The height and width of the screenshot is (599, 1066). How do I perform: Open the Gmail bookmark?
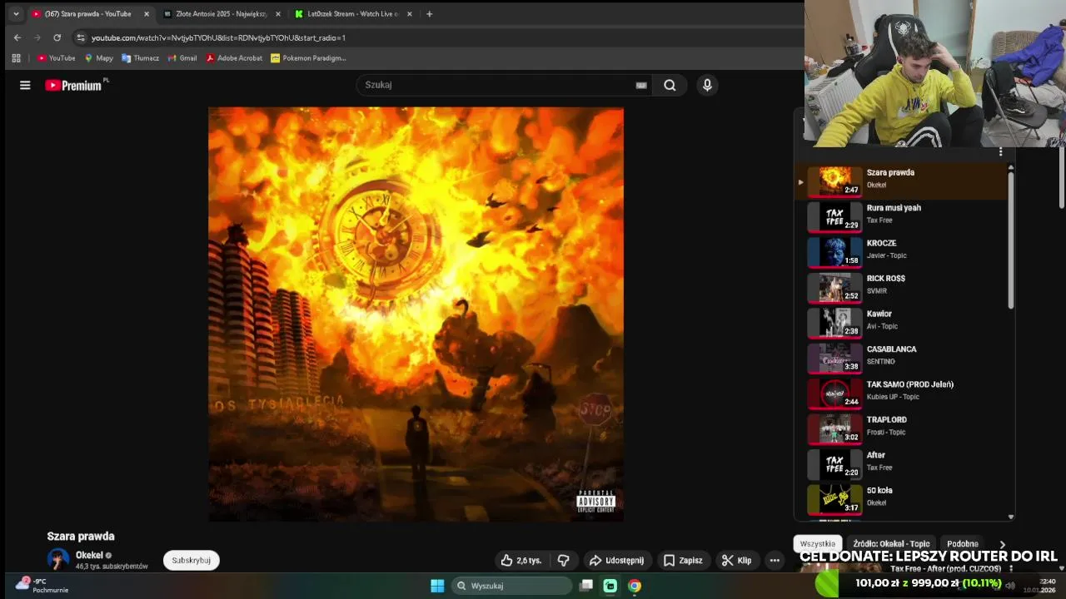182,58
